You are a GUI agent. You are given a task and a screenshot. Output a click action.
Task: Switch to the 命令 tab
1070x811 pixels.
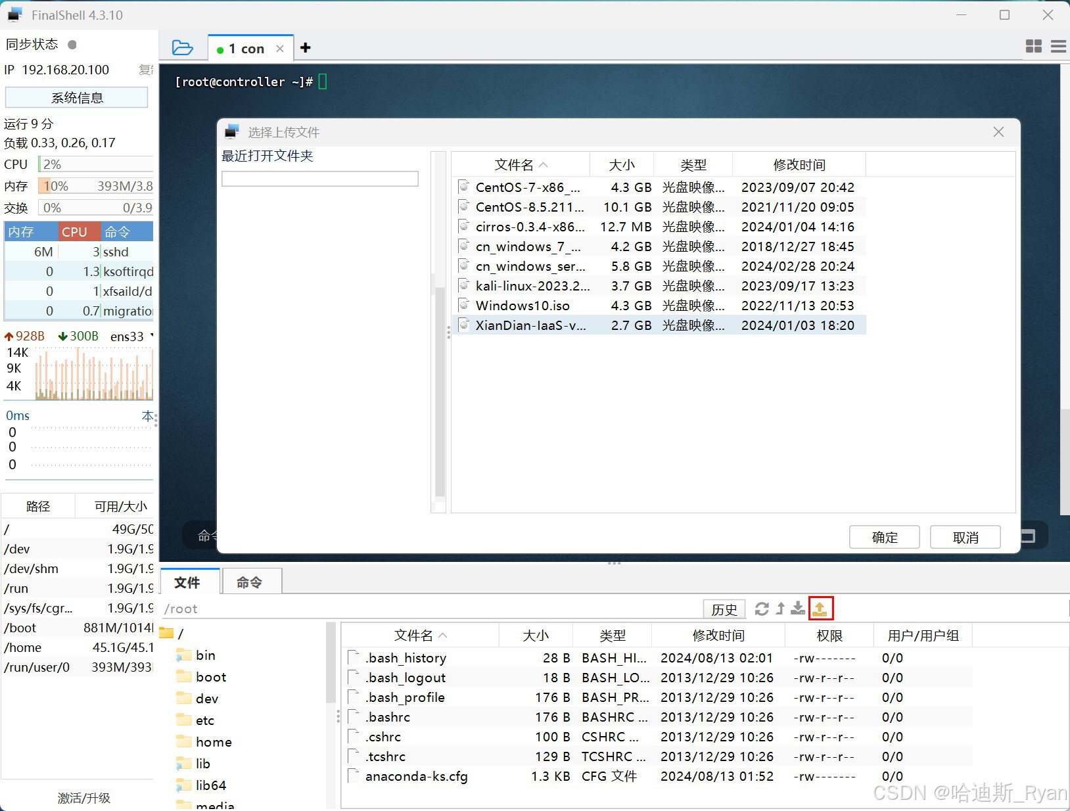pyautogui.click(x=252, y=582)
